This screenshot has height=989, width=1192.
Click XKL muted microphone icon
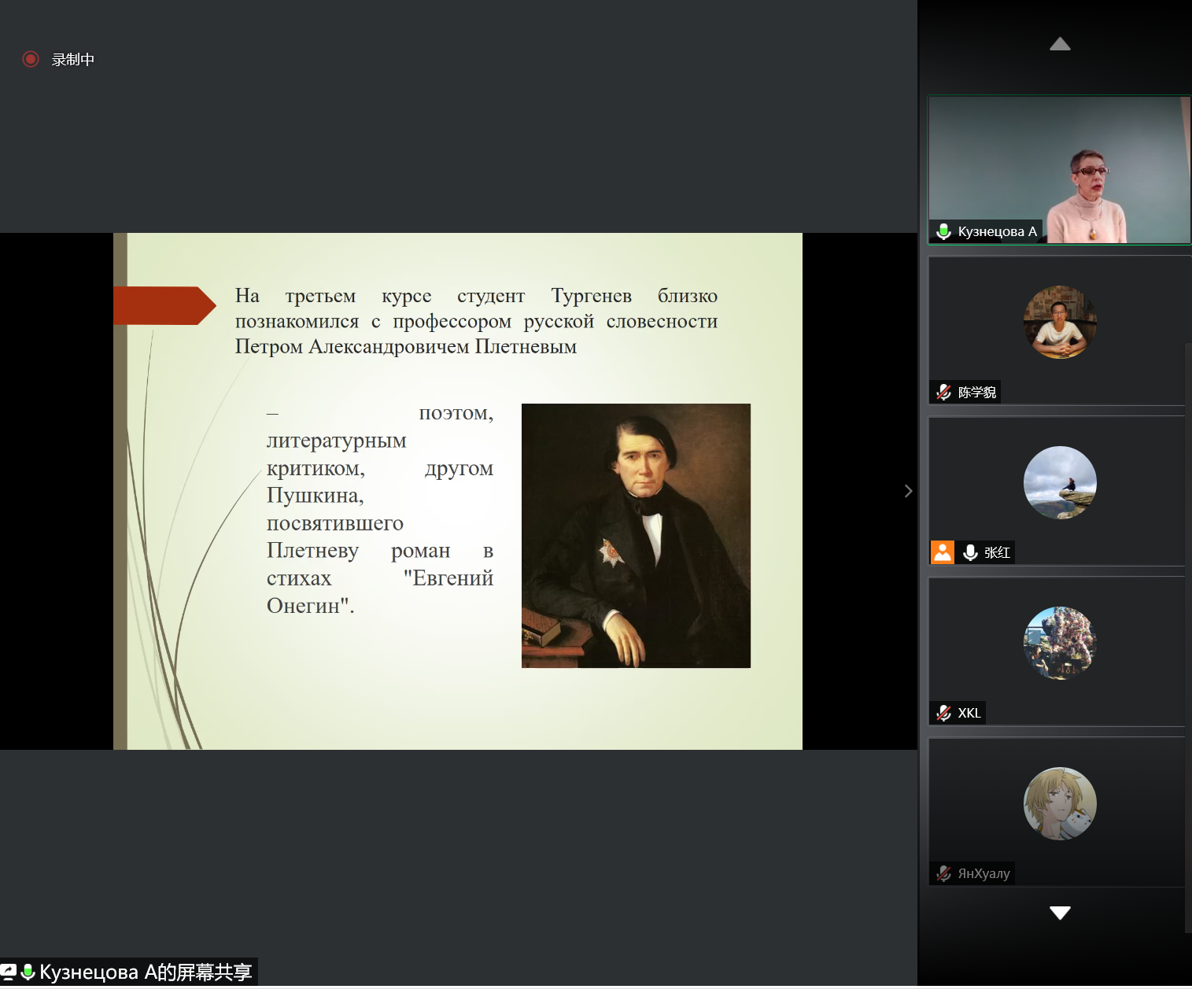[944, 713]
